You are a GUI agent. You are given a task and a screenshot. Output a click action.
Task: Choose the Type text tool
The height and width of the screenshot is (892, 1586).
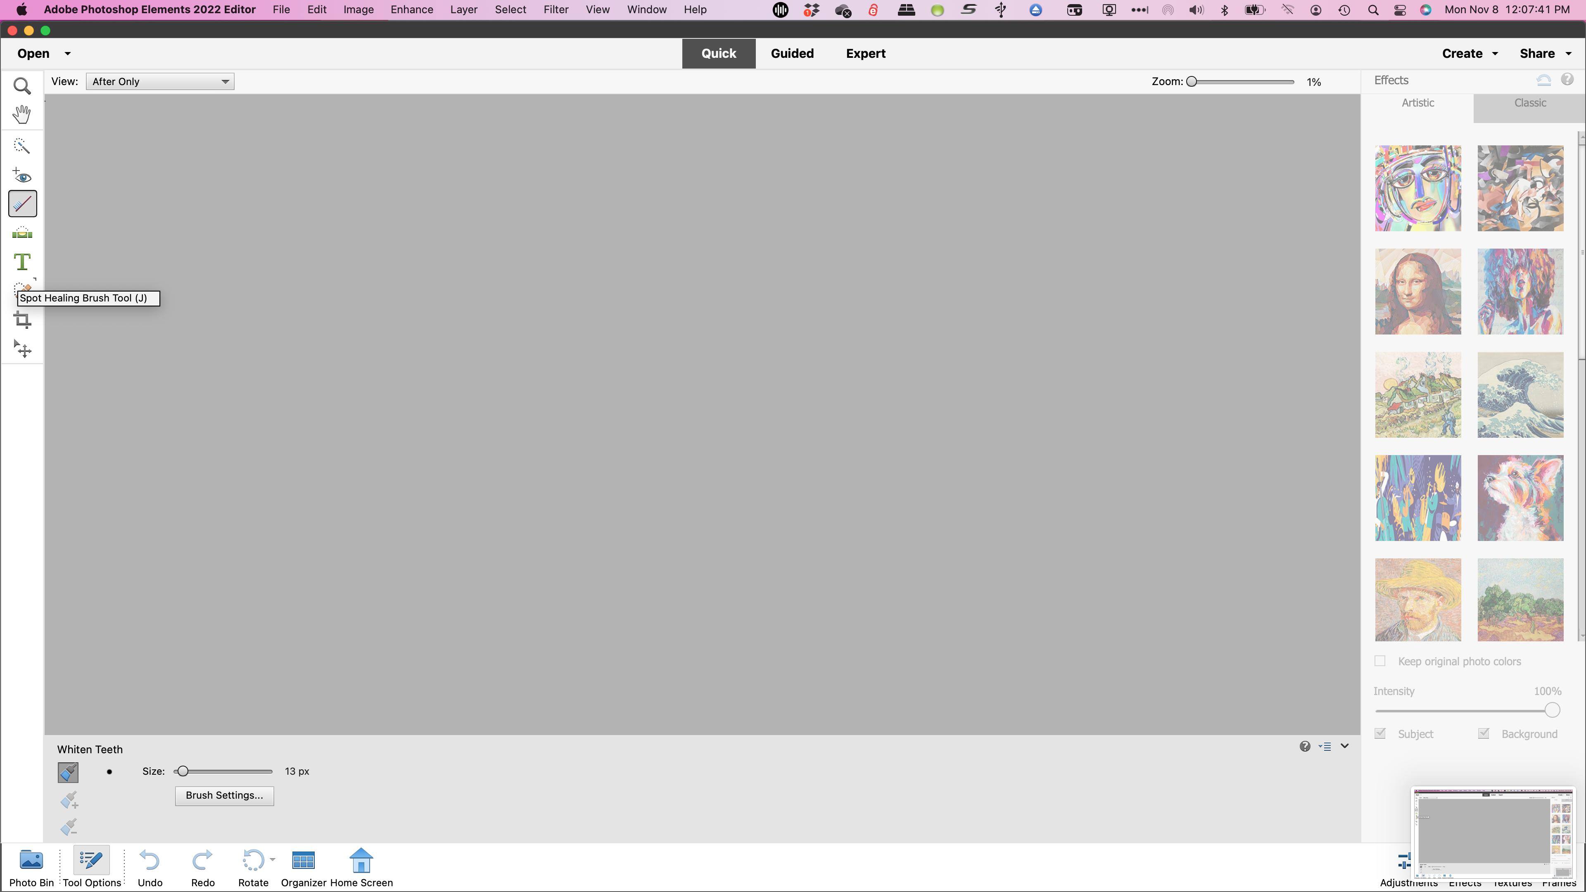[22, 262]
